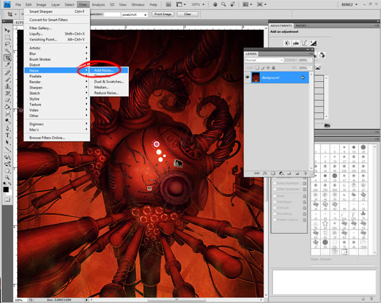Select the Pen tool
The image size is (381, 303).
(x=8, y=128)
